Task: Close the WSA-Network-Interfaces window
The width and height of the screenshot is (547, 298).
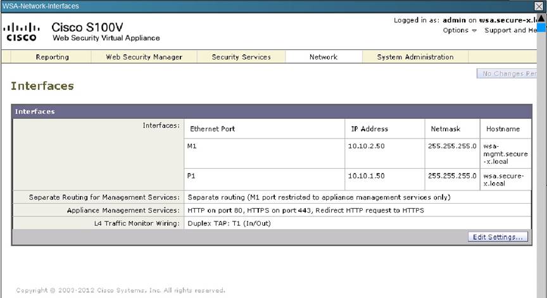Action: pos(539,6)
